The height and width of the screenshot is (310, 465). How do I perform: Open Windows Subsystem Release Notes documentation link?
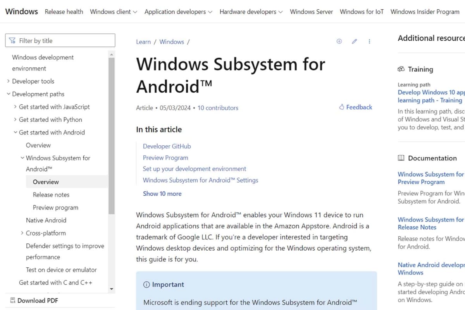431,224
